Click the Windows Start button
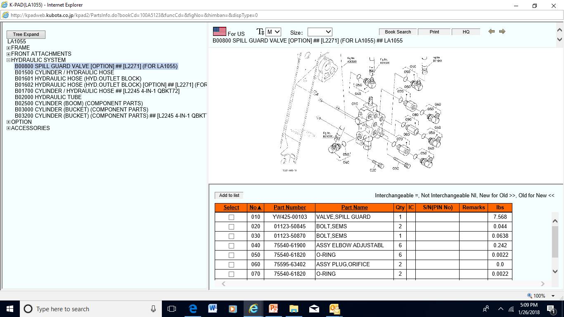The height and width of the screenshot is (317, 564). (x=10, y=309)
